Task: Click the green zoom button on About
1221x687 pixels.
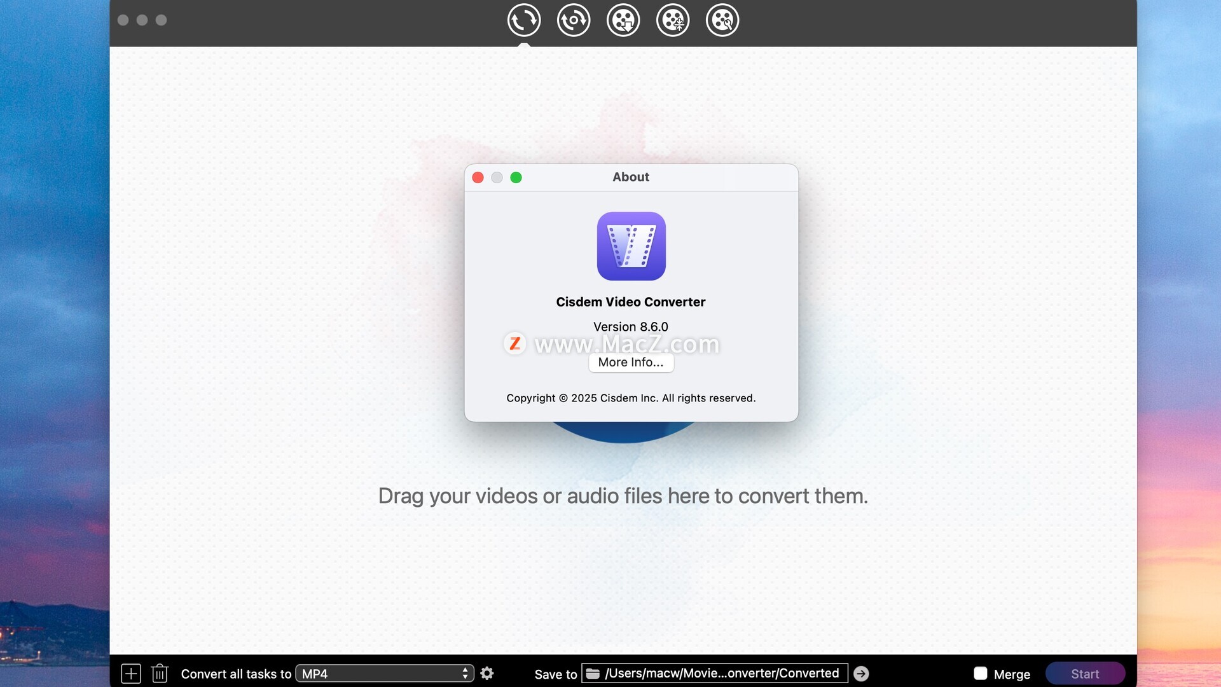Action: pyautogui.click(x=516, y=177)
